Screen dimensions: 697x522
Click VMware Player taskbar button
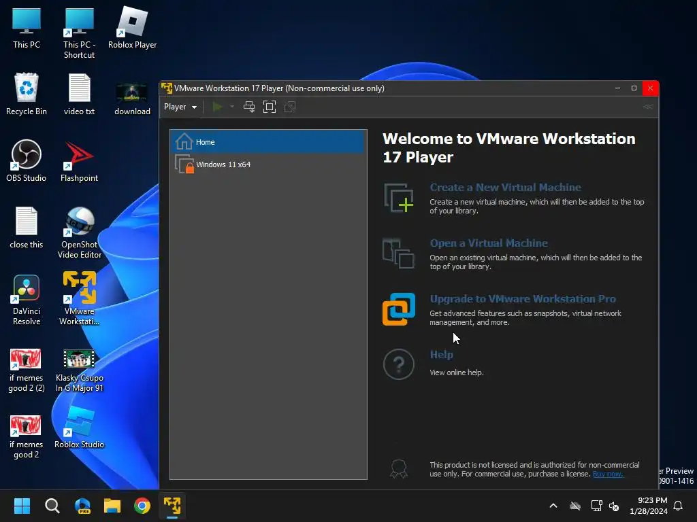coord(172,506)
